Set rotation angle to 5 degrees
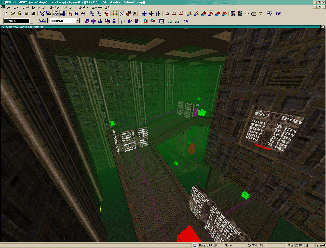Image resolution: width=326 pixels, height=248 pixels. point(196,14)
